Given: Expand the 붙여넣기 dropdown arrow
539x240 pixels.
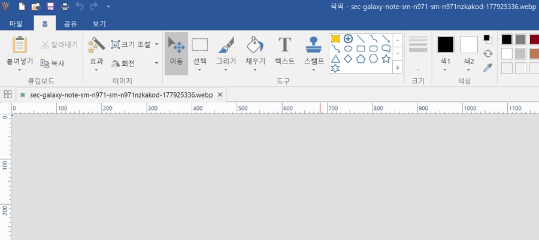Looking at the screenshot, I should (x=20, y=69).
